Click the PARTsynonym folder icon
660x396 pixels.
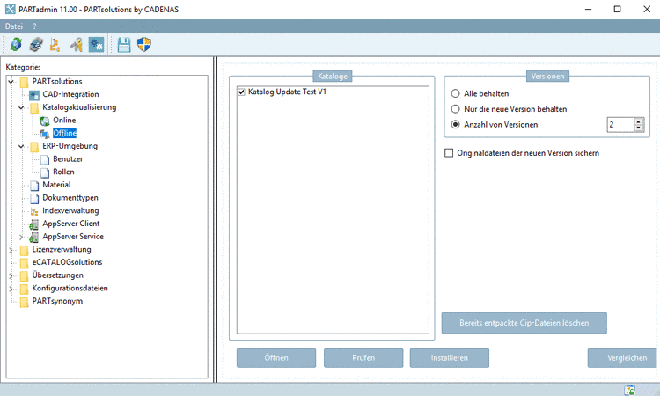pyautogui.click(x=24, y=301)
